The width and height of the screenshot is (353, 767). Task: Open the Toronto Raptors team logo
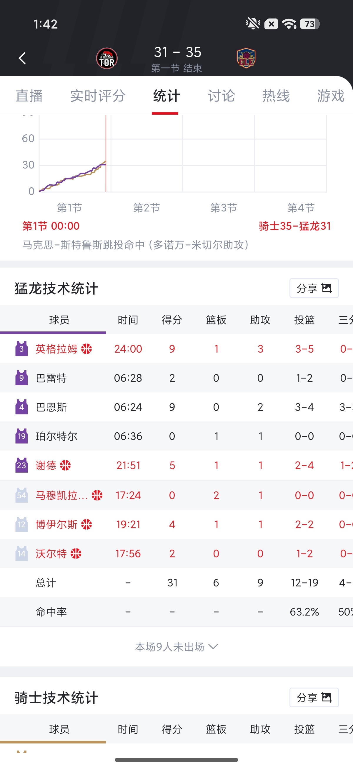pos(107,58)
